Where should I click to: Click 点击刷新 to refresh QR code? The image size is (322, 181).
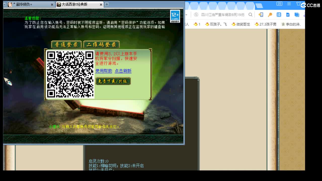click(123, 71)
